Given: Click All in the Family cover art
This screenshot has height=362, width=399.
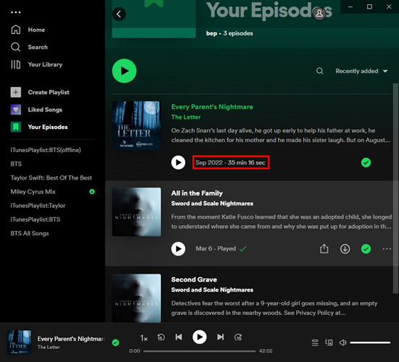Looking at the screenshot, I should point(136,212).
